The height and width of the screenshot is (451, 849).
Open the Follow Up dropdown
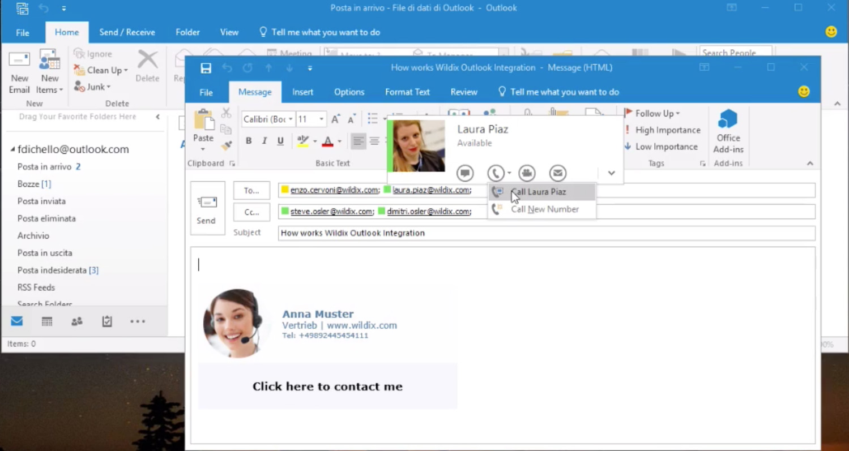(655, 113)
